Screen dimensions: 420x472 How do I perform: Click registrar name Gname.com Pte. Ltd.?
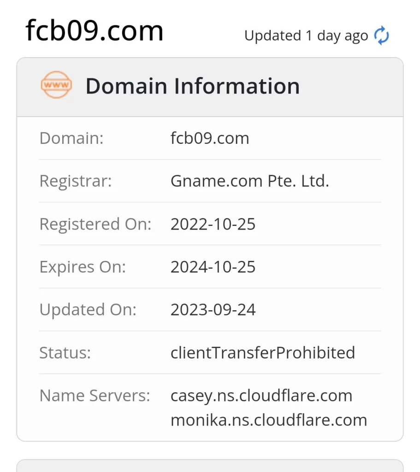pyautogui.click(x=249, y=181)
